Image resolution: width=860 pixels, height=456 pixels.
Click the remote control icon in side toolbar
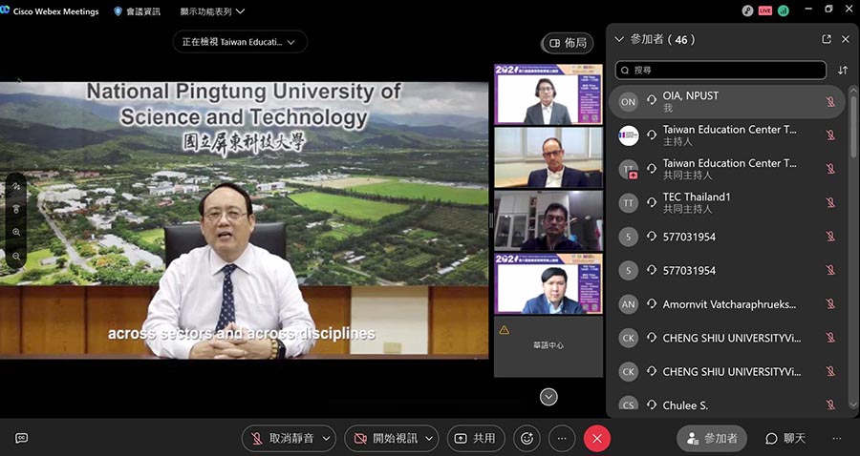click(x=16, y=209)
